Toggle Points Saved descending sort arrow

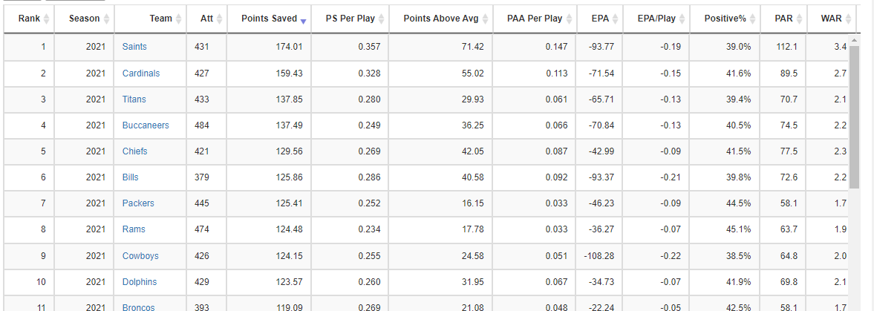[303, 22]
